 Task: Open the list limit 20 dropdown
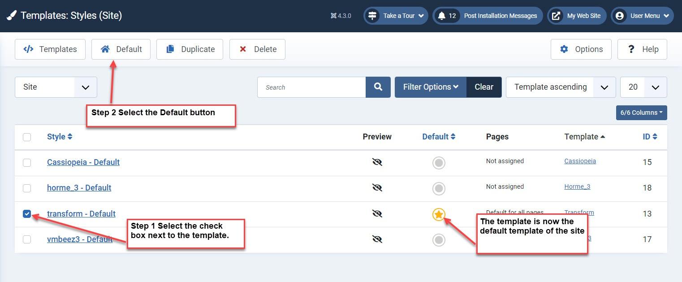[643, 87]
